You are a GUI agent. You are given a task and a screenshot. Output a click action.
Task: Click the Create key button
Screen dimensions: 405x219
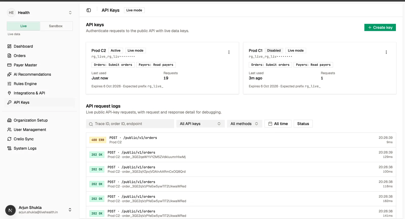coord(380,28)
